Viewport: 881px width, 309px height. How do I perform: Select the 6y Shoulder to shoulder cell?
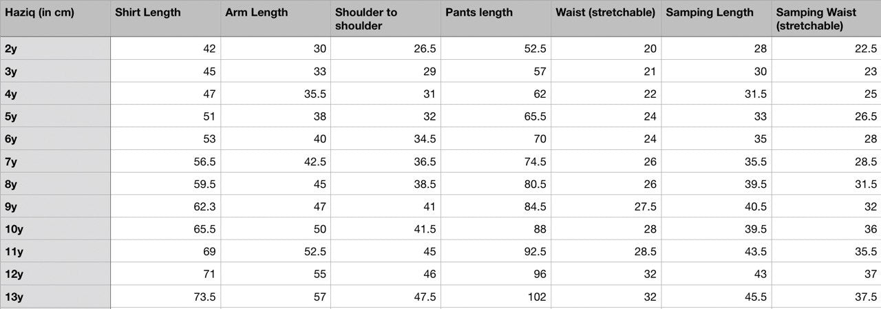pyautogui.click(x=385, y=139)
